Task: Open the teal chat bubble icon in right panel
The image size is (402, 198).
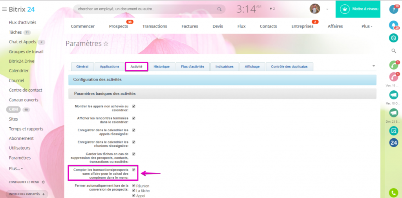Action: (393, 38)
